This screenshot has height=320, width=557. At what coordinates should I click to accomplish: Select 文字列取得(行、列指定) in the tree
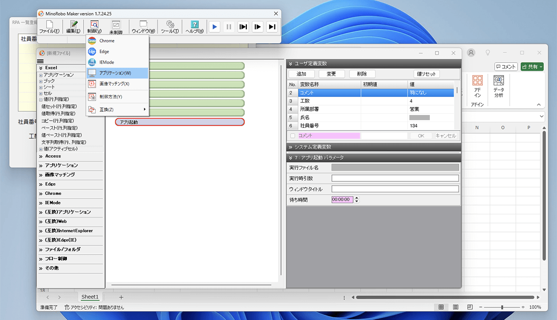point(64,142)
